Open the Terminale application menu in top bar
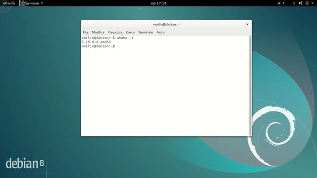 32,3
